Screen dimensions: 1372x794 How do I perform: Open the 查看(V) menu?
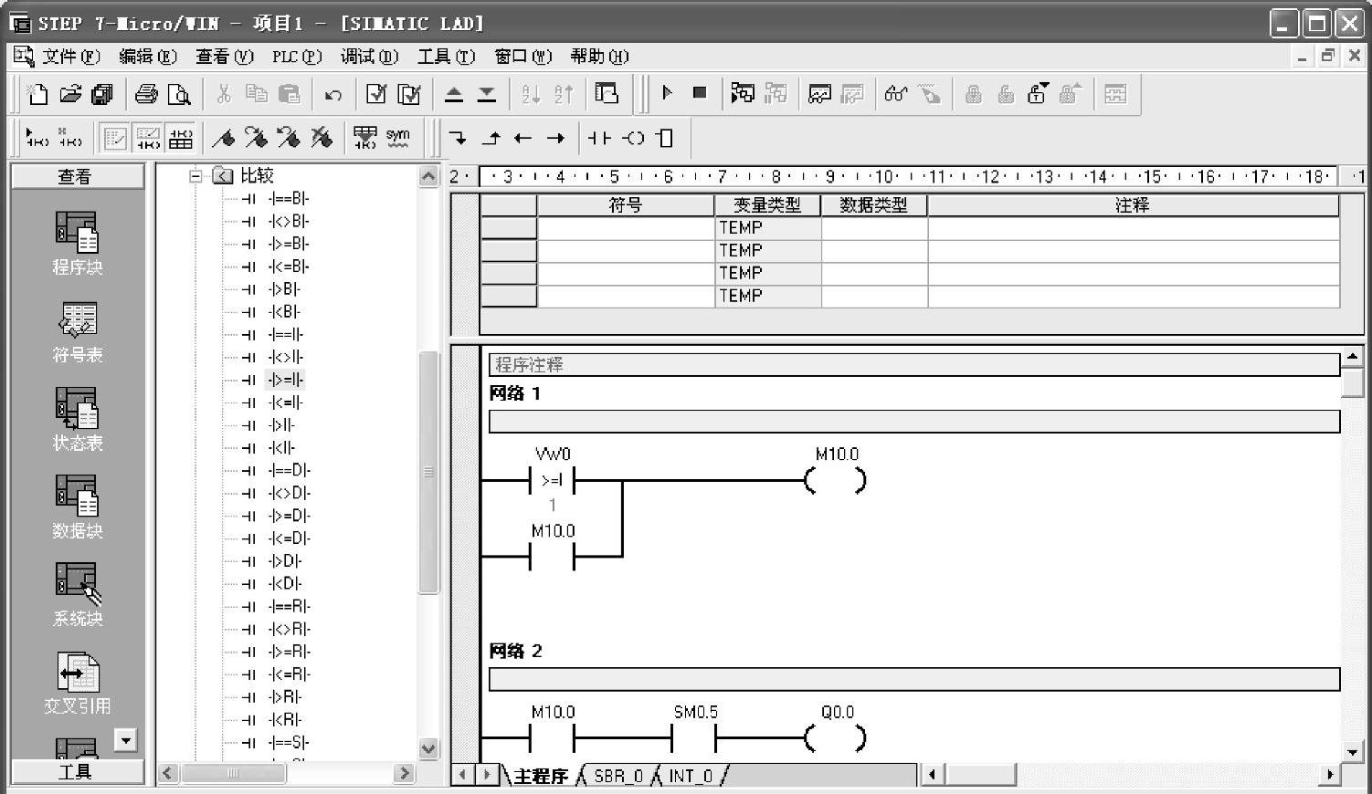tap(225, 57)
